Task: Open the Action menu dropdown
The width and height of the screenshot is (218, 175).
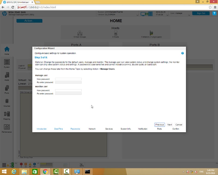Action: tap(29, 21)
